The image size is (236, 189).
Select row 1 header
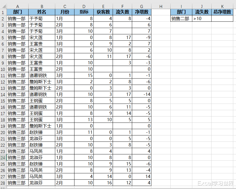tap(3, 12)
